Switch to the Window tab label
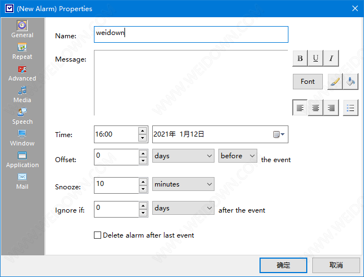The width and height of the screenshot is (364, 277). pyautogui.click(x=22, y=143)
